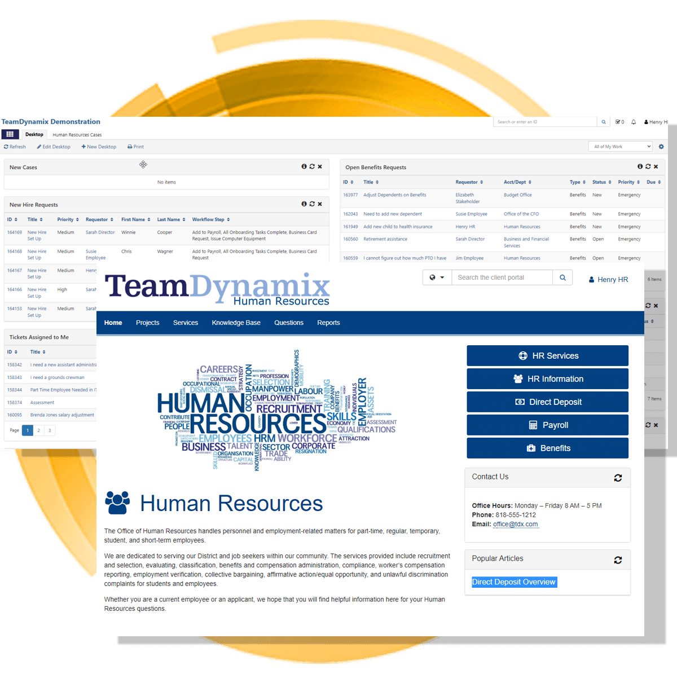Image resolution: width=677 pixels, height=687 pixels.
Task: Show info for Open Benefits Requests
Action: pos(640,166)
